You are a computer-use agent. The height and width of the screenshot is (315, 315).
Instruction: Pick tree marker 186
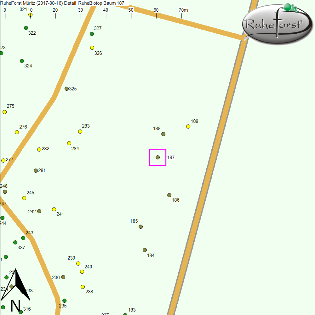[169, 195]
